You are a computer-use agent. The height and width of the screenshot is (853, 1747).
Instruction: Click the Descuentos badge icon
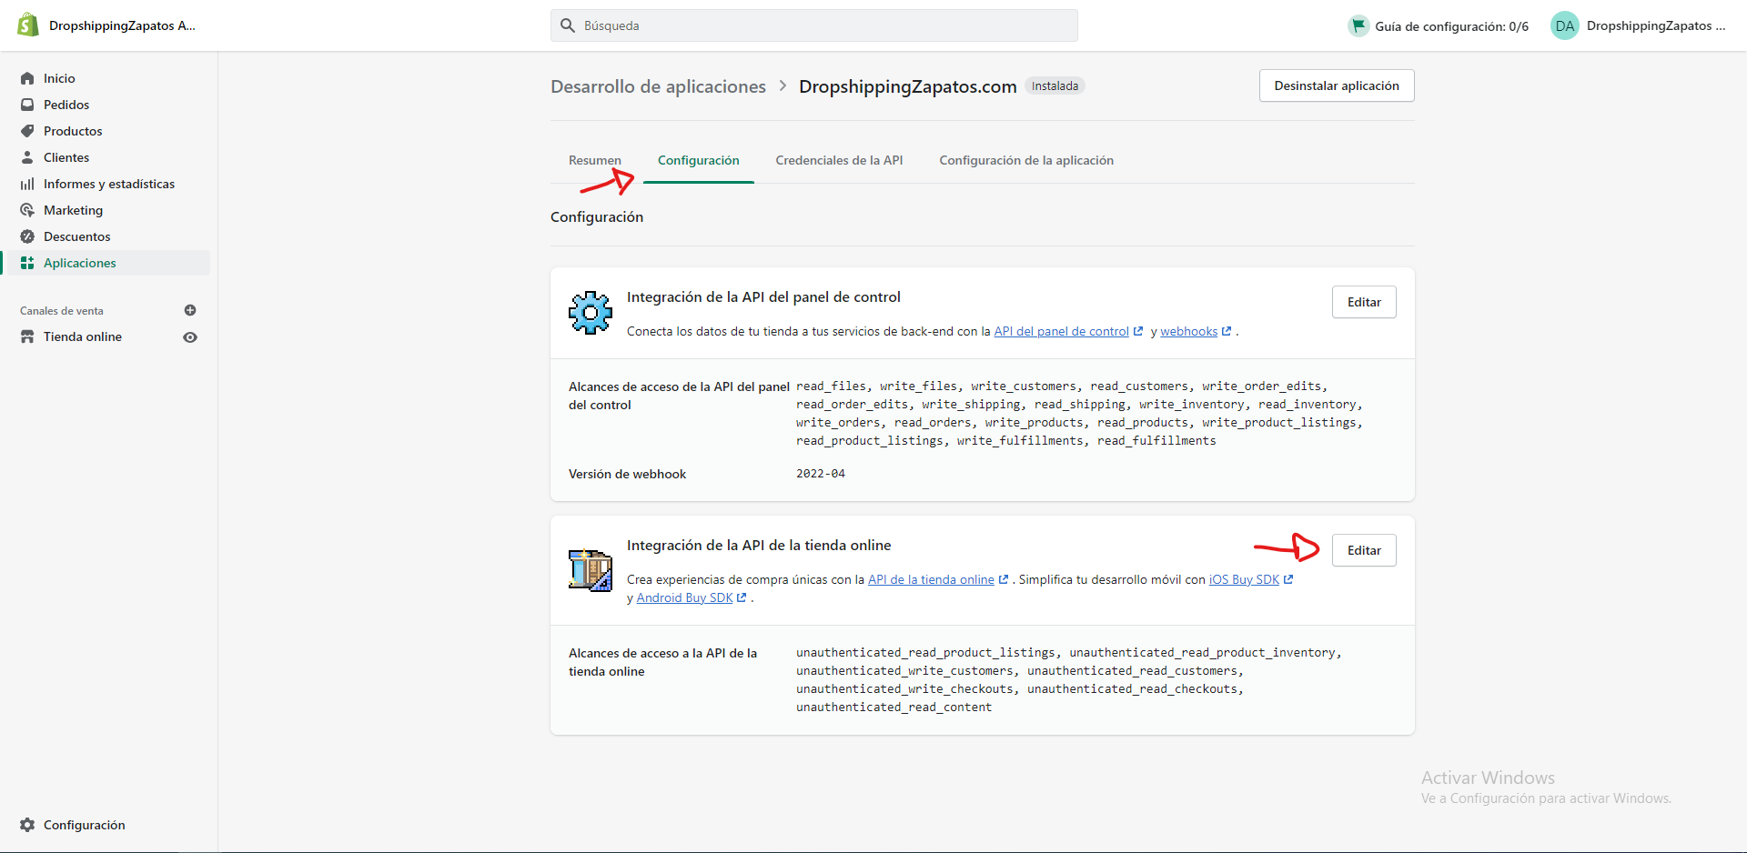pyautogui.click(x=27, y=236)
